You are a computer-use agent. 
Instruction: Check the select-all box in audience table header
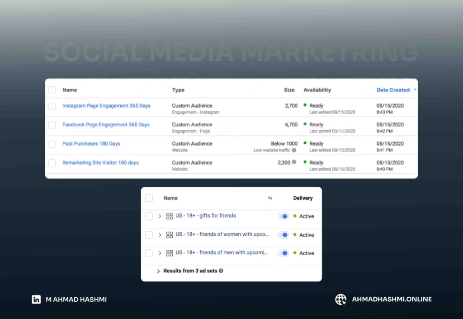pyautogui.click(x=52, y=90)
